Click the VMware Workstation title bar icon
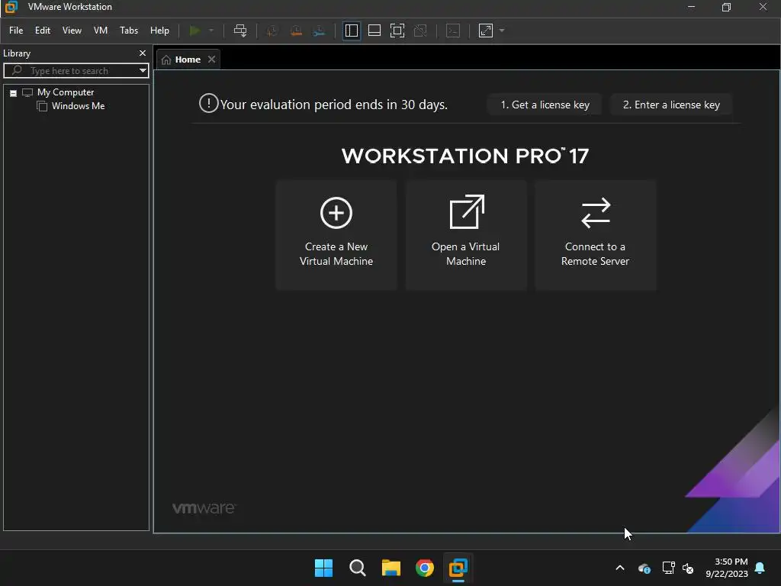Viewport: 781px width, 586px height. coord(11,7)
